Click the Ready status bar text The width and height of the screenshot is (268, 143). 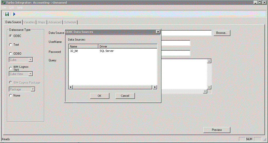(x=6, y=139)
